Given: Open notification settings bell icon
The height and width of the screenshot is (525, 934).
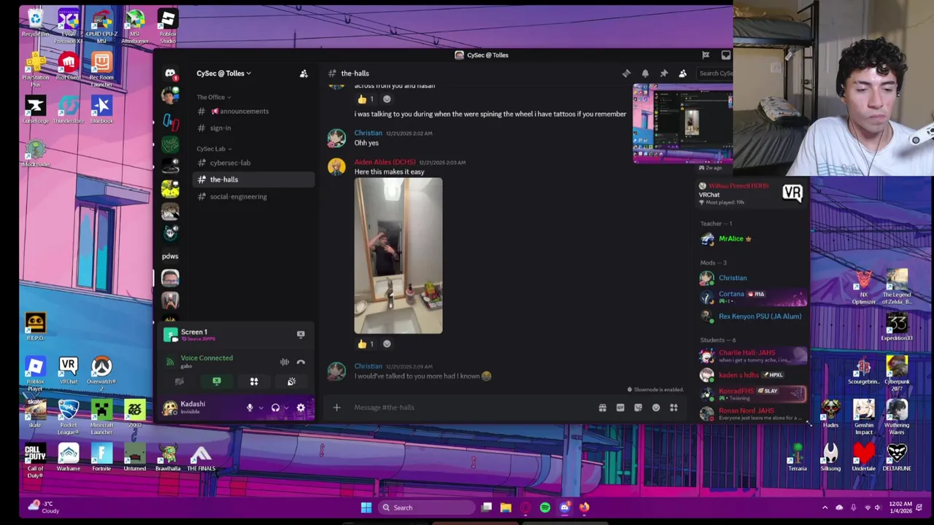Looking at the screenshot, I should pos(645,74).
